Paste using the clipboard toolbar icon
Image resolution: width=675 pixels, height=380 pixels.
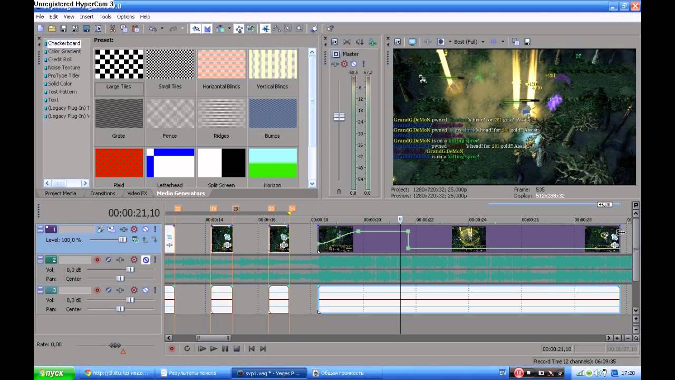tap(136, 28)
